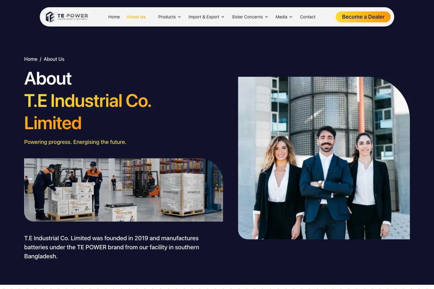Click the warehouse forklift photo
434x289 pixels.
coord(124,190)
